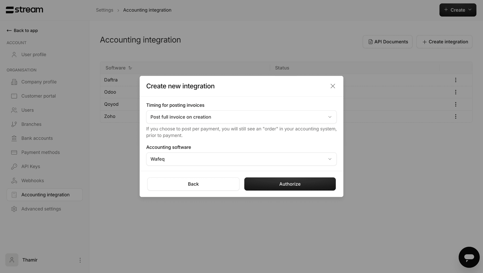Open options for the Zoho row
Viewport: 483px width, 273px height.
click(x=456, y=116)
